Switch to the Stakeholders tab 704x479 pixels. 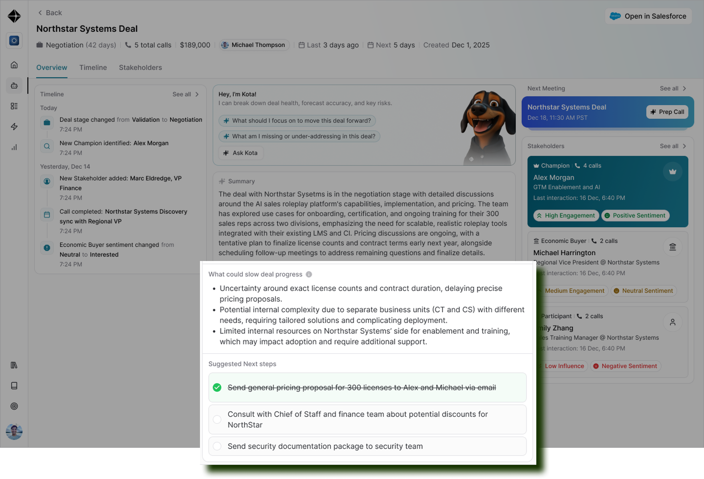coord(140,67)
